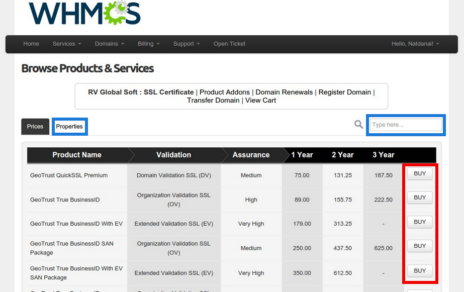Screen dimensions: 464x292
Task: Select 'GeoTrust True BusinessID SAN Package' text
Action: 71,248
